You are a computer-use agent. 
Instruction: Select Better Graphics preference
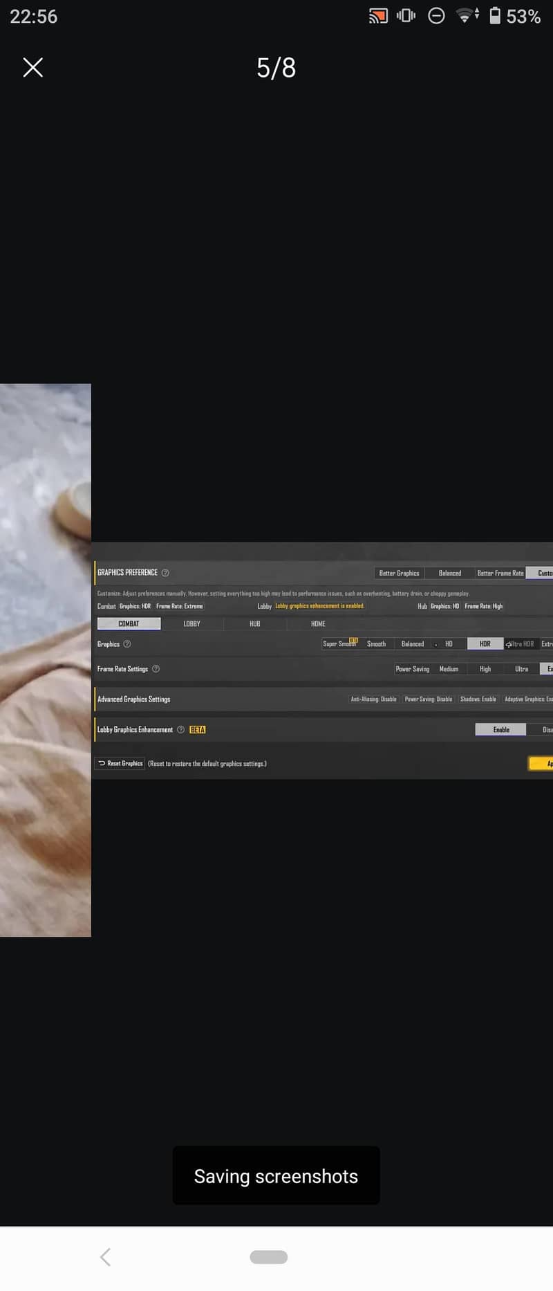click(x=399, y=574)
